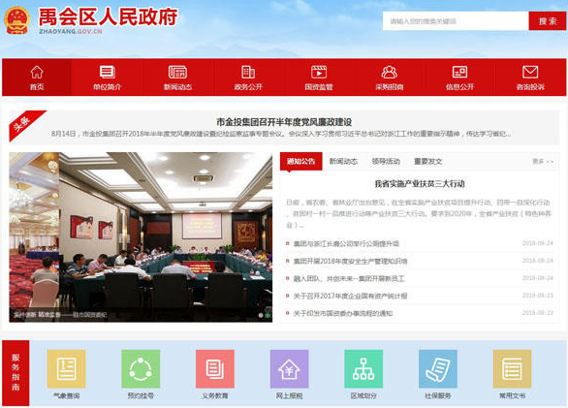Viewport: 568px width, 408px height.
Task: Click the red 搜索 button
Action: click(547, 21)
